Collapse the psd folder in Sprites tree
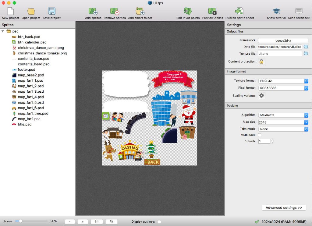 click(3, 31)
